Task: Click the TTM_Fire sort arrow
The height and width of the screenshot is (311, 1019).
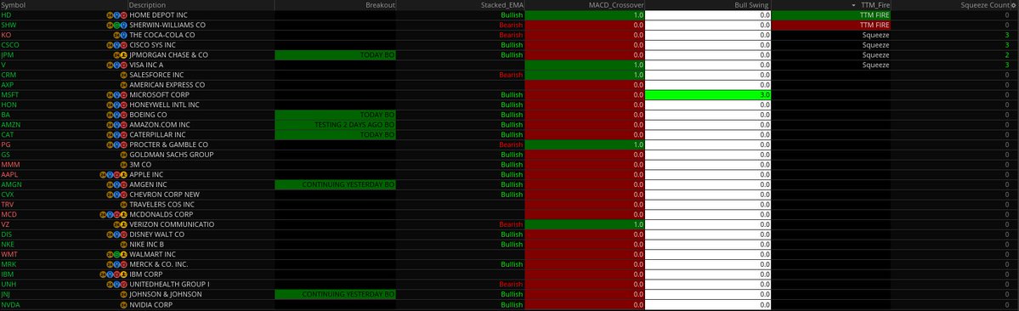Action: click(x=853, y=5)
